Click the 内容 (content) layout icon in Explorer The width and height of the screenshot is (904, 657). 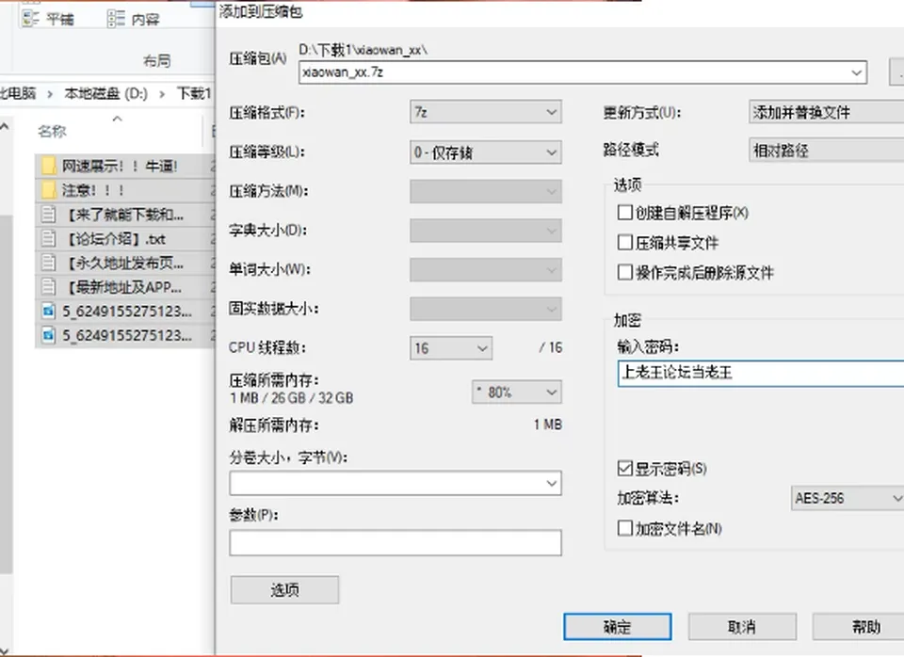pyautogui.click(x=116, y=19)
